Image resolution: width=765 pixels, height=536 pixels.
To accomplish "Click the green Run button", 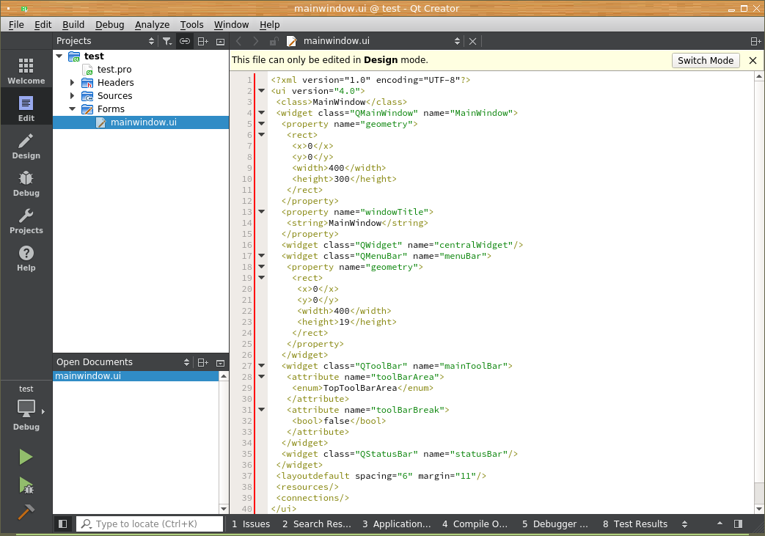I will click(26, 457).
